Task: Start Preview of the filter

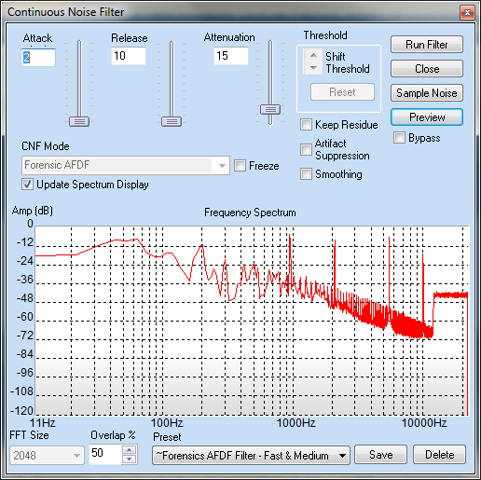Action: 427,117
